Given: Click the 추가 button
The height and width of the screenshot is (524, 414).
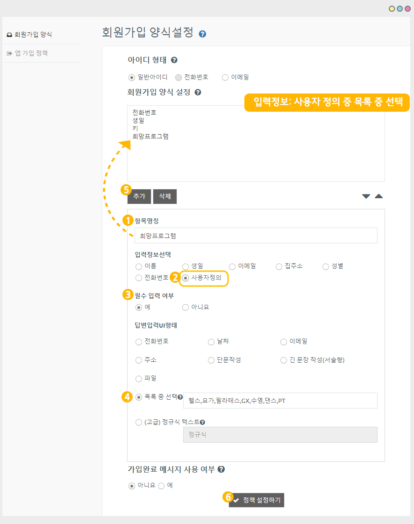Looking at the screenshot, I should [x=139, y=197].
